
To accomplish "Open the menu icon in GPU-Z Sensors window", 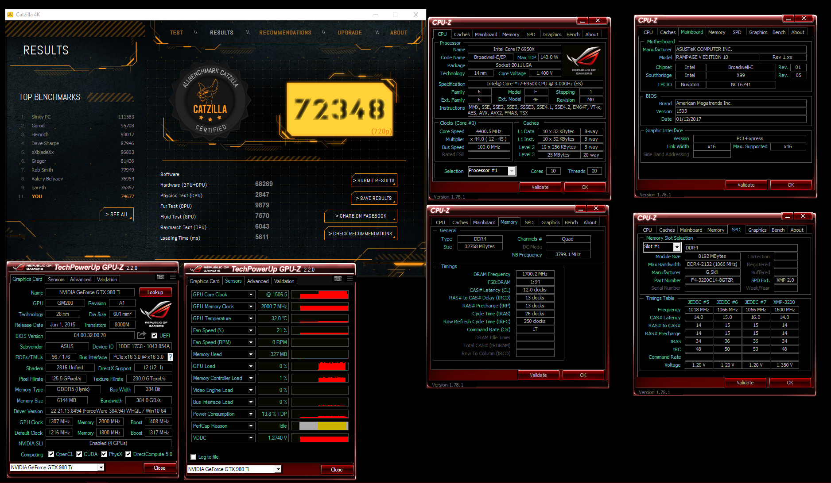I will coord(350,279).
